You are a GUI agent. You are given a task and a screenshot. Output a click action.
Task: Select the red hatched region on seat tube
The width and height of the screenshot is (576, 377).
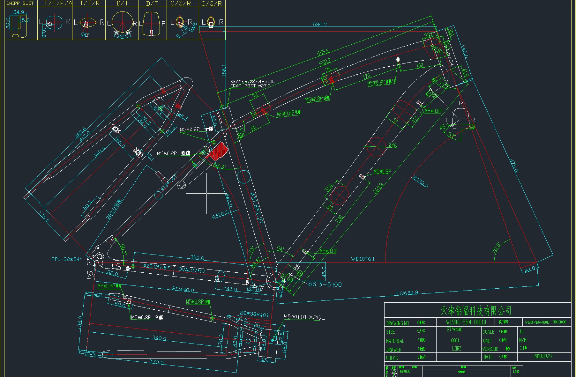218,152
